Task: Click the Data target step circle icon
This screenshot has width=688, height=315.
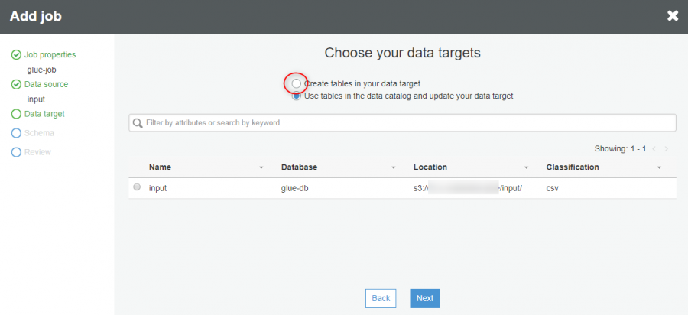Action: (x=16, y=114)
